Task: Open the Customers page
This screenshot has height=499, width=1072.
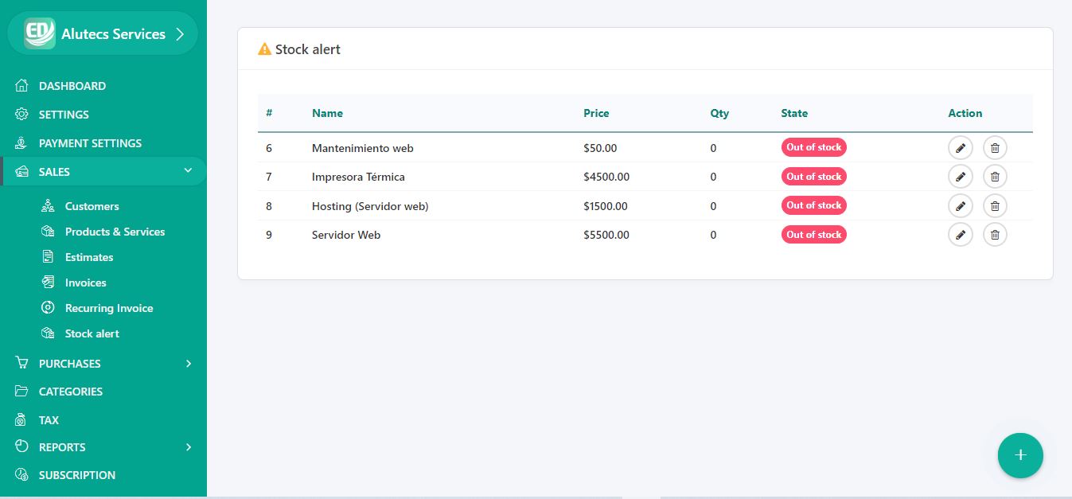Action: click(92, 206)
